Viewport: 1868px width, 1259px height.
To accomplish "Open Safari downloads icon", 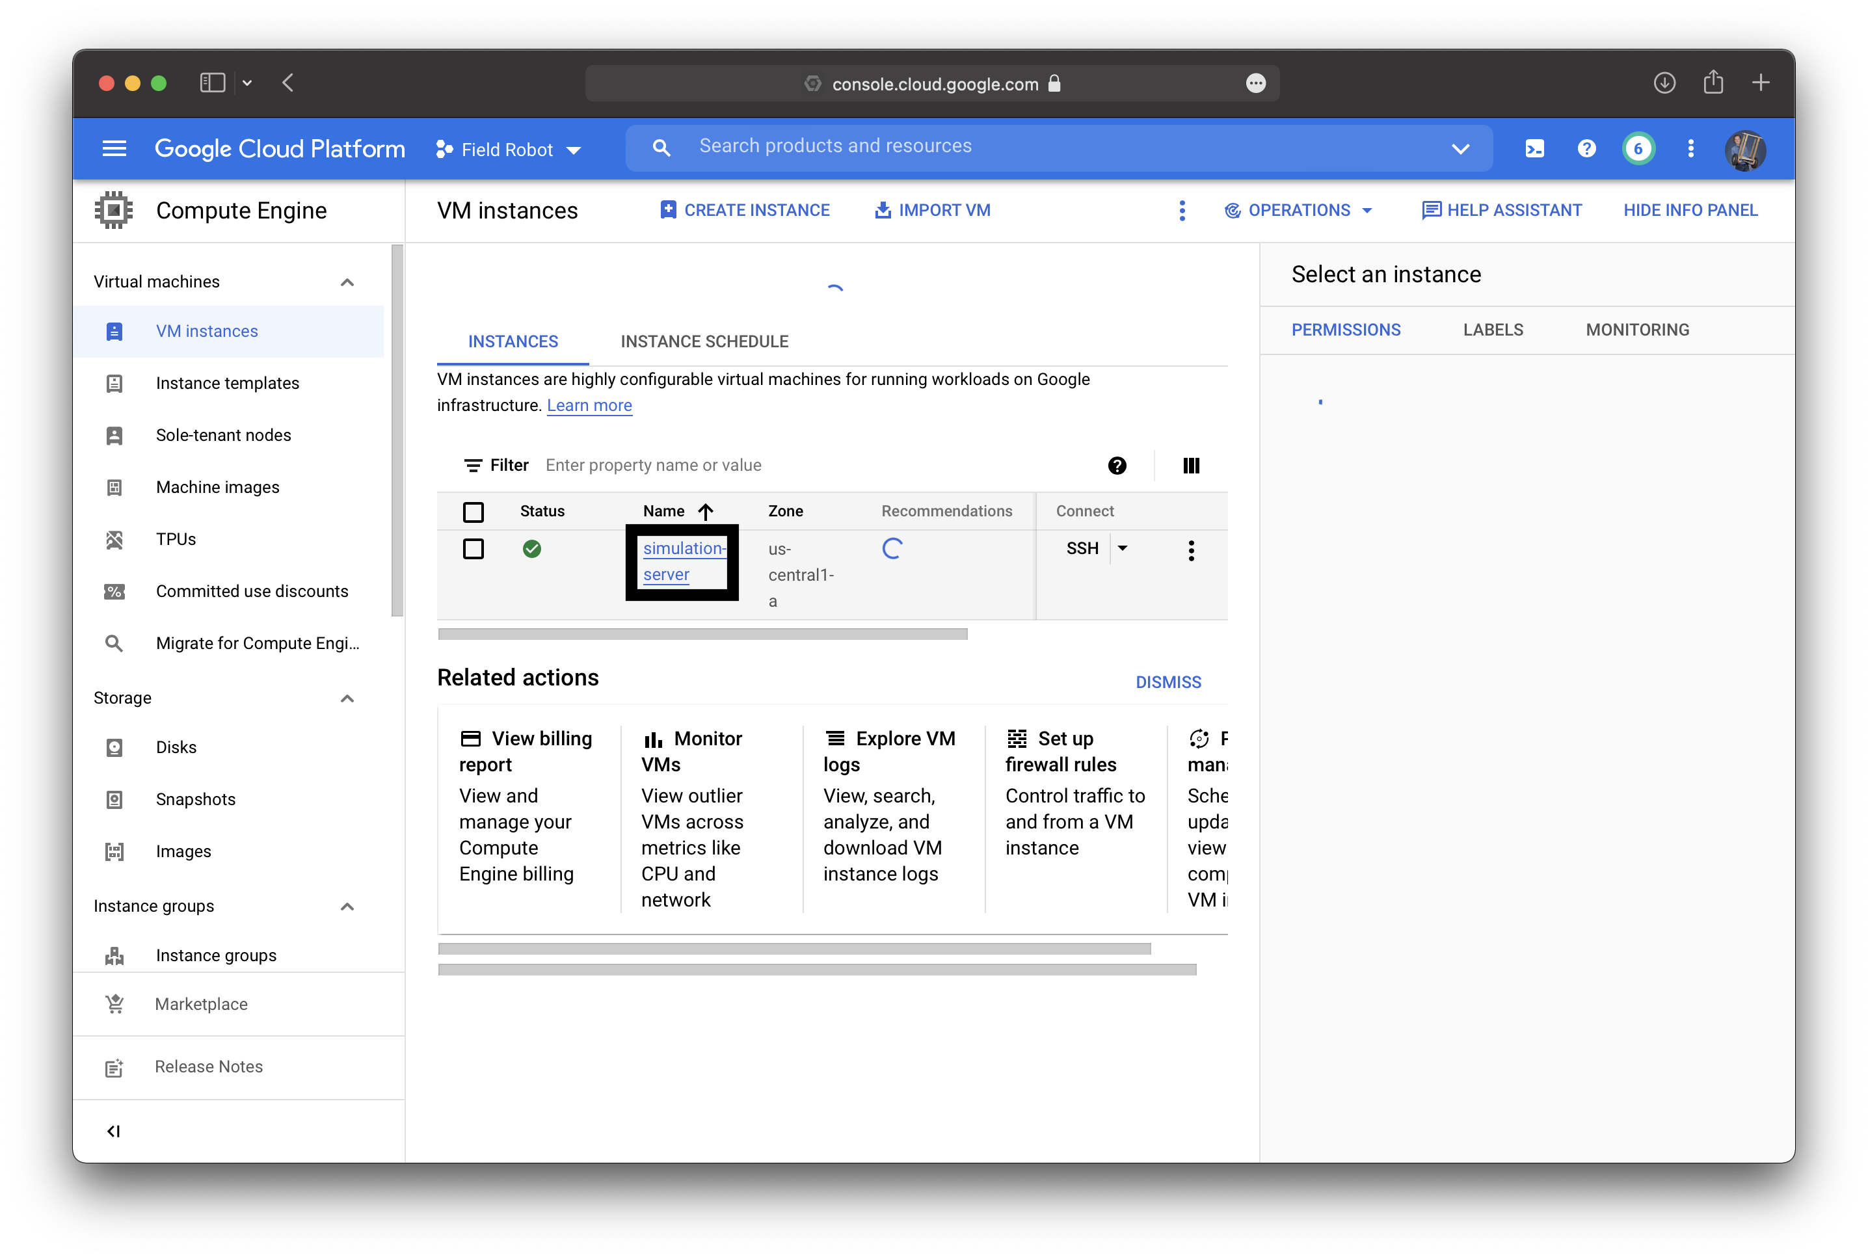I will tap(1664, 83).
